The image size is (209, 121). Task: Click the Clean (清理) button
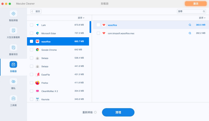pyautogui.click(x=118, y=112)
